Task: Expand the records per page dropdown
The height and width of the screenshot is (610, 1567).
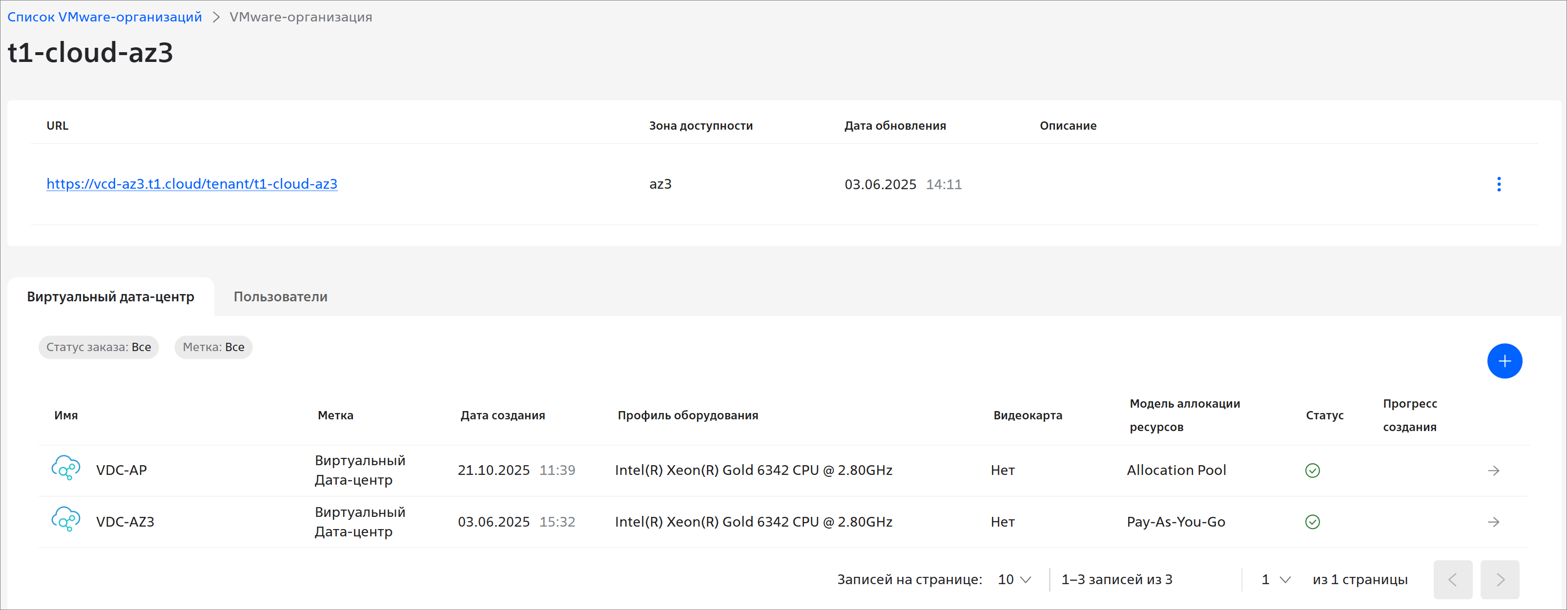Action: (x=1014, y=580)
